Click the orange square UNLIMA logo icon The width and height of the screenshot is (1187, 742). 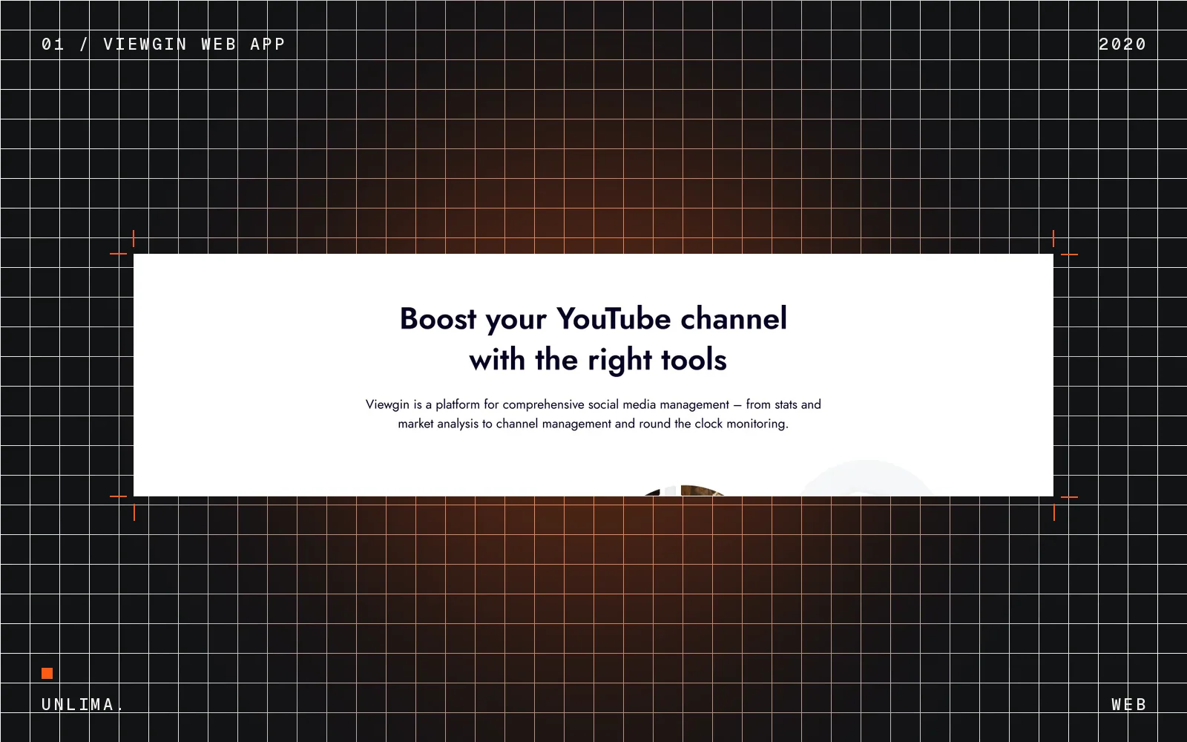[x=47, y=673]
